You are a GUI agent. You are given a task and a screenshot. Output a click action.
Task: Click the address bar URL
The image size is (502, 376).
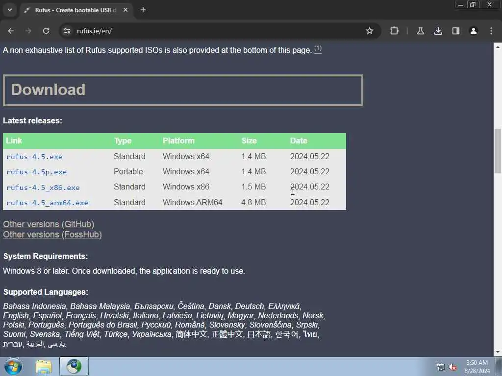click(94, 31)
